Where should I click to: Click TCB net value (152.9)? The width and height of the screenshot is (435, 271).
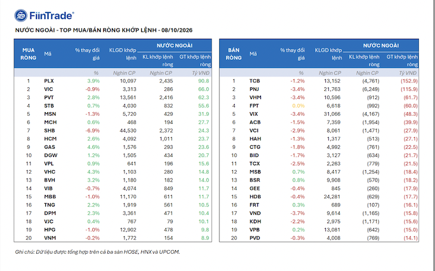tap(409, 81)
